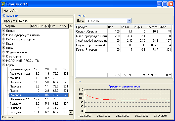
Task: Click the Продукт column header in Рацион
Action: tap(92, 27)
